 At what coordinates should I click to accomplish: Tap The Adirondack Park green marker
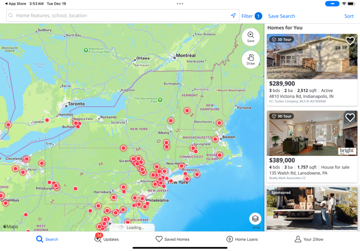click(160, 100)
